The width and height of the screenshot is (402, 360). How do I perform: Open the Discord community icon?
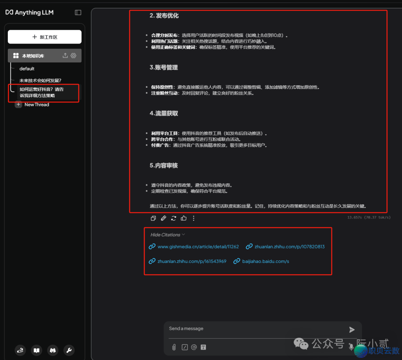[x=52, y=350]
